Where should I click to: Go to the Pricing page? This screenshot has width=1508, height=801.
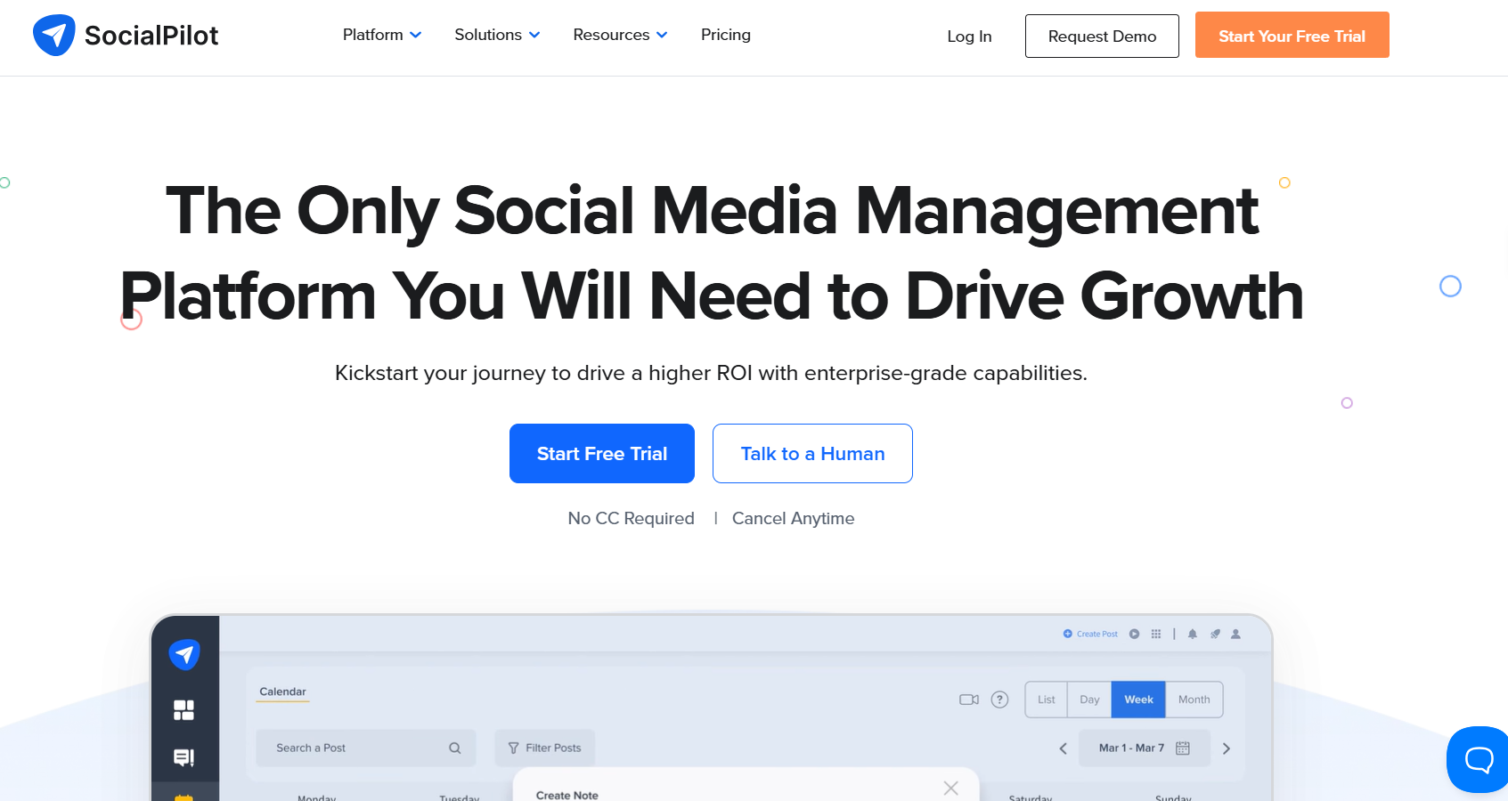[726, 35]
